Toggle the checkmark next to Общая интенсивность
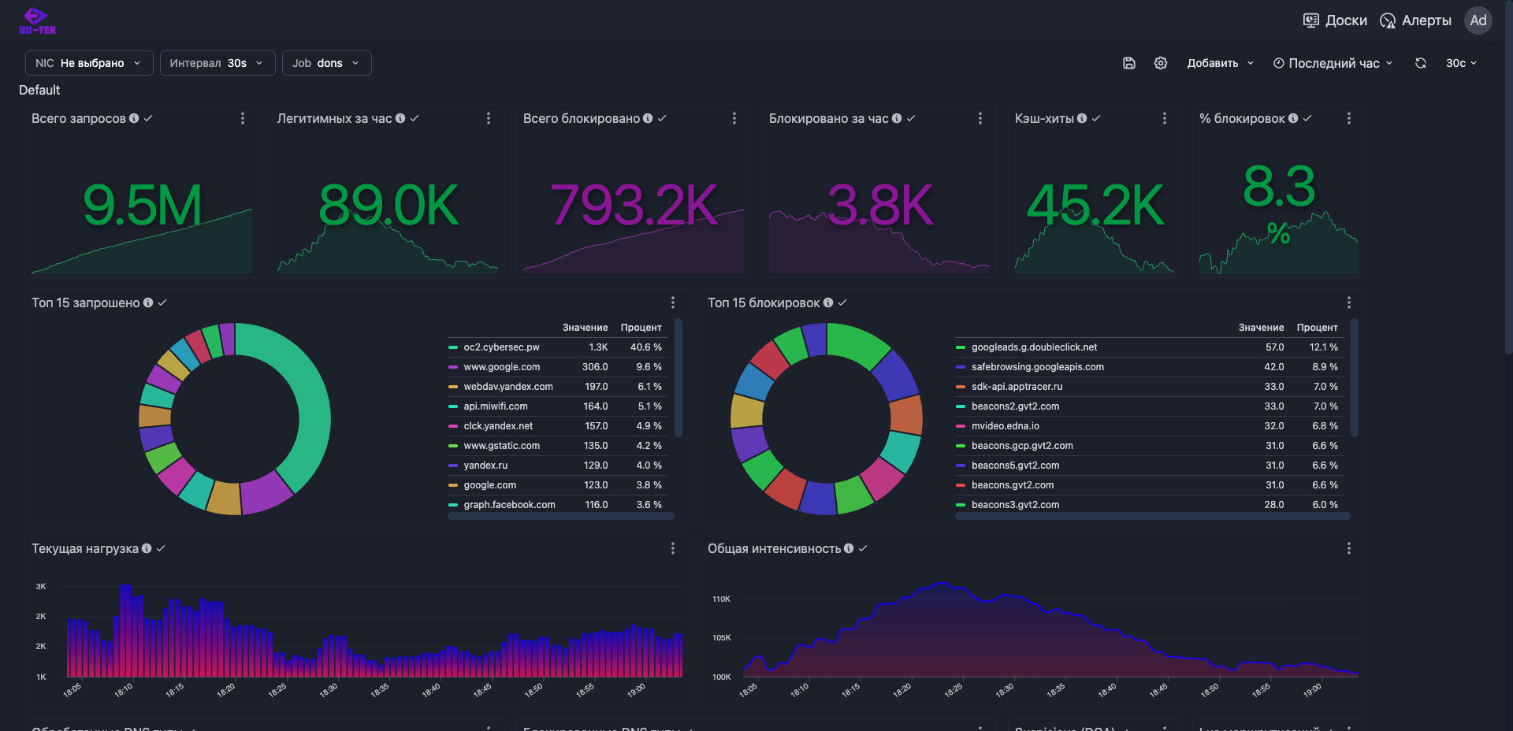Image resolution: width=1513 pixels, height=731 pixels. tap(863, 548)
